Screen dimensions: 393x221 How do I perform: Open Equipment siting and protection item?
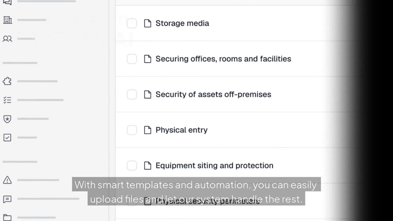pos(214,166)
